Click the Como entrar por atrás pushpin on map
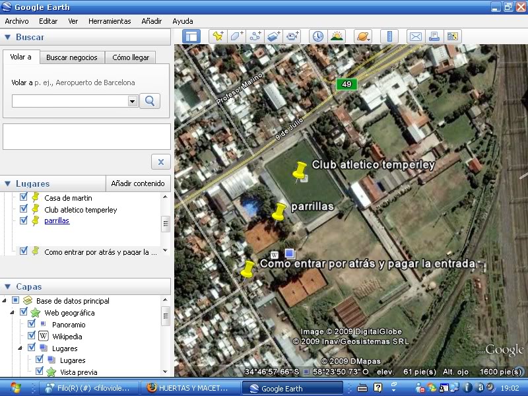 click(247, 270)
